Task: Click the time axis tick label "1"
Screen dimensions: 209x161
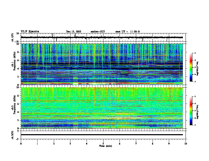Action: 37,144
